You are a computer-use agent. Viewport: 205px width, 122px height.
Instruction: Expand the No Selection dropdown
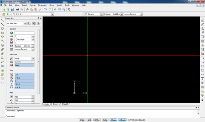(x=25, y=23)
